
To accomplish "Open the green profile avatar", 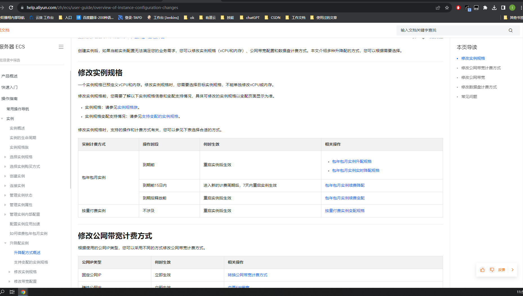I will click(x=512, y=8).
